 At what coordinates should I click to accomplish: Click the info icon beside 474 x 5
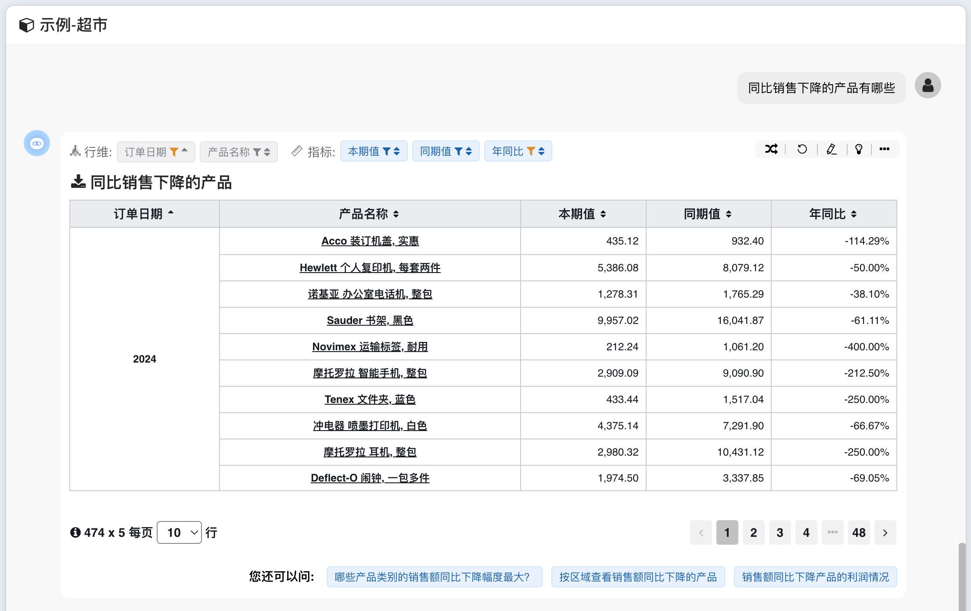click(x=76, y=532)
